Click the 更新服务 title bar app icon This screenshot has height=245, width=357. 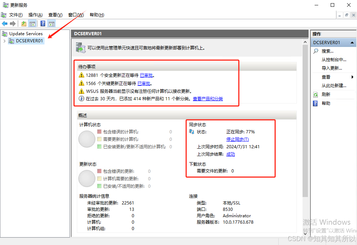[5, 5]
